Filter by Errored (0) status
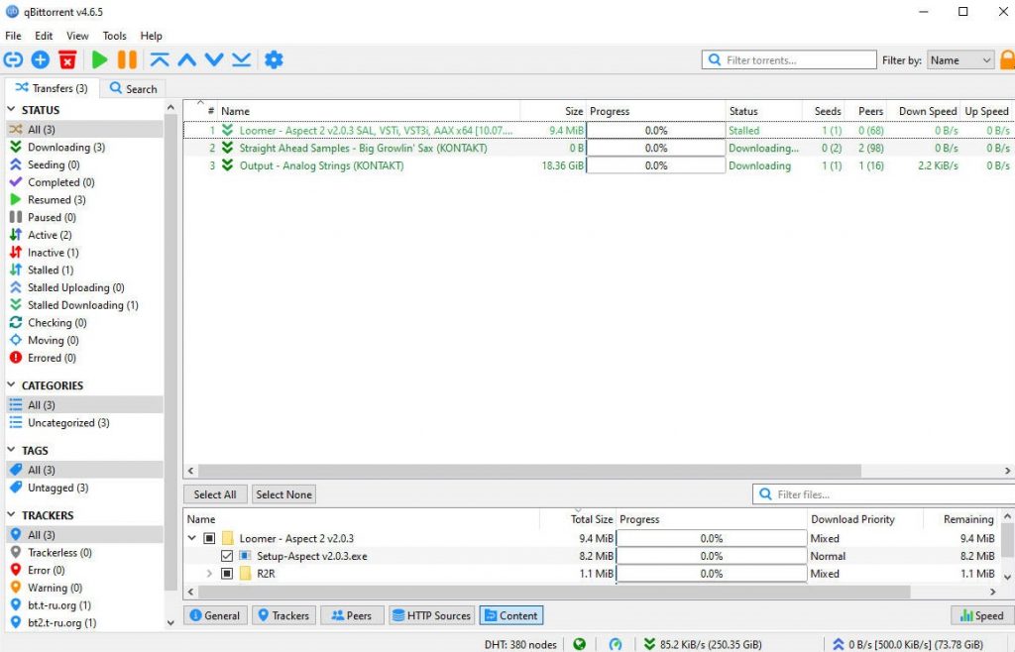 click(x=52, y=358)
